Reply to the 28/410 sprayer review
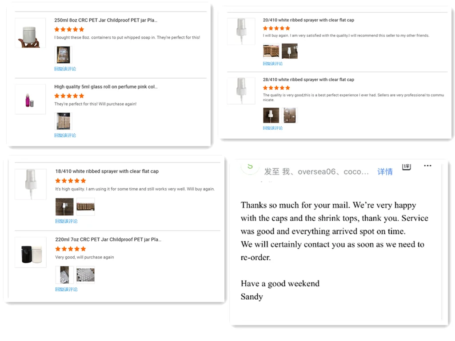Screen dimensions: 455x341 [273, 128]
